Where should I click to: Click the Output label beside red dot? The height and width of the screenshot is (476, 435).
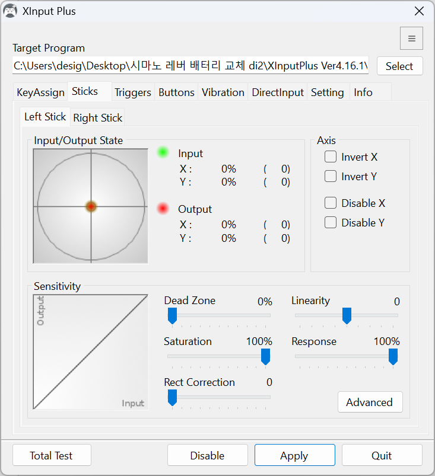coord(195,209)
